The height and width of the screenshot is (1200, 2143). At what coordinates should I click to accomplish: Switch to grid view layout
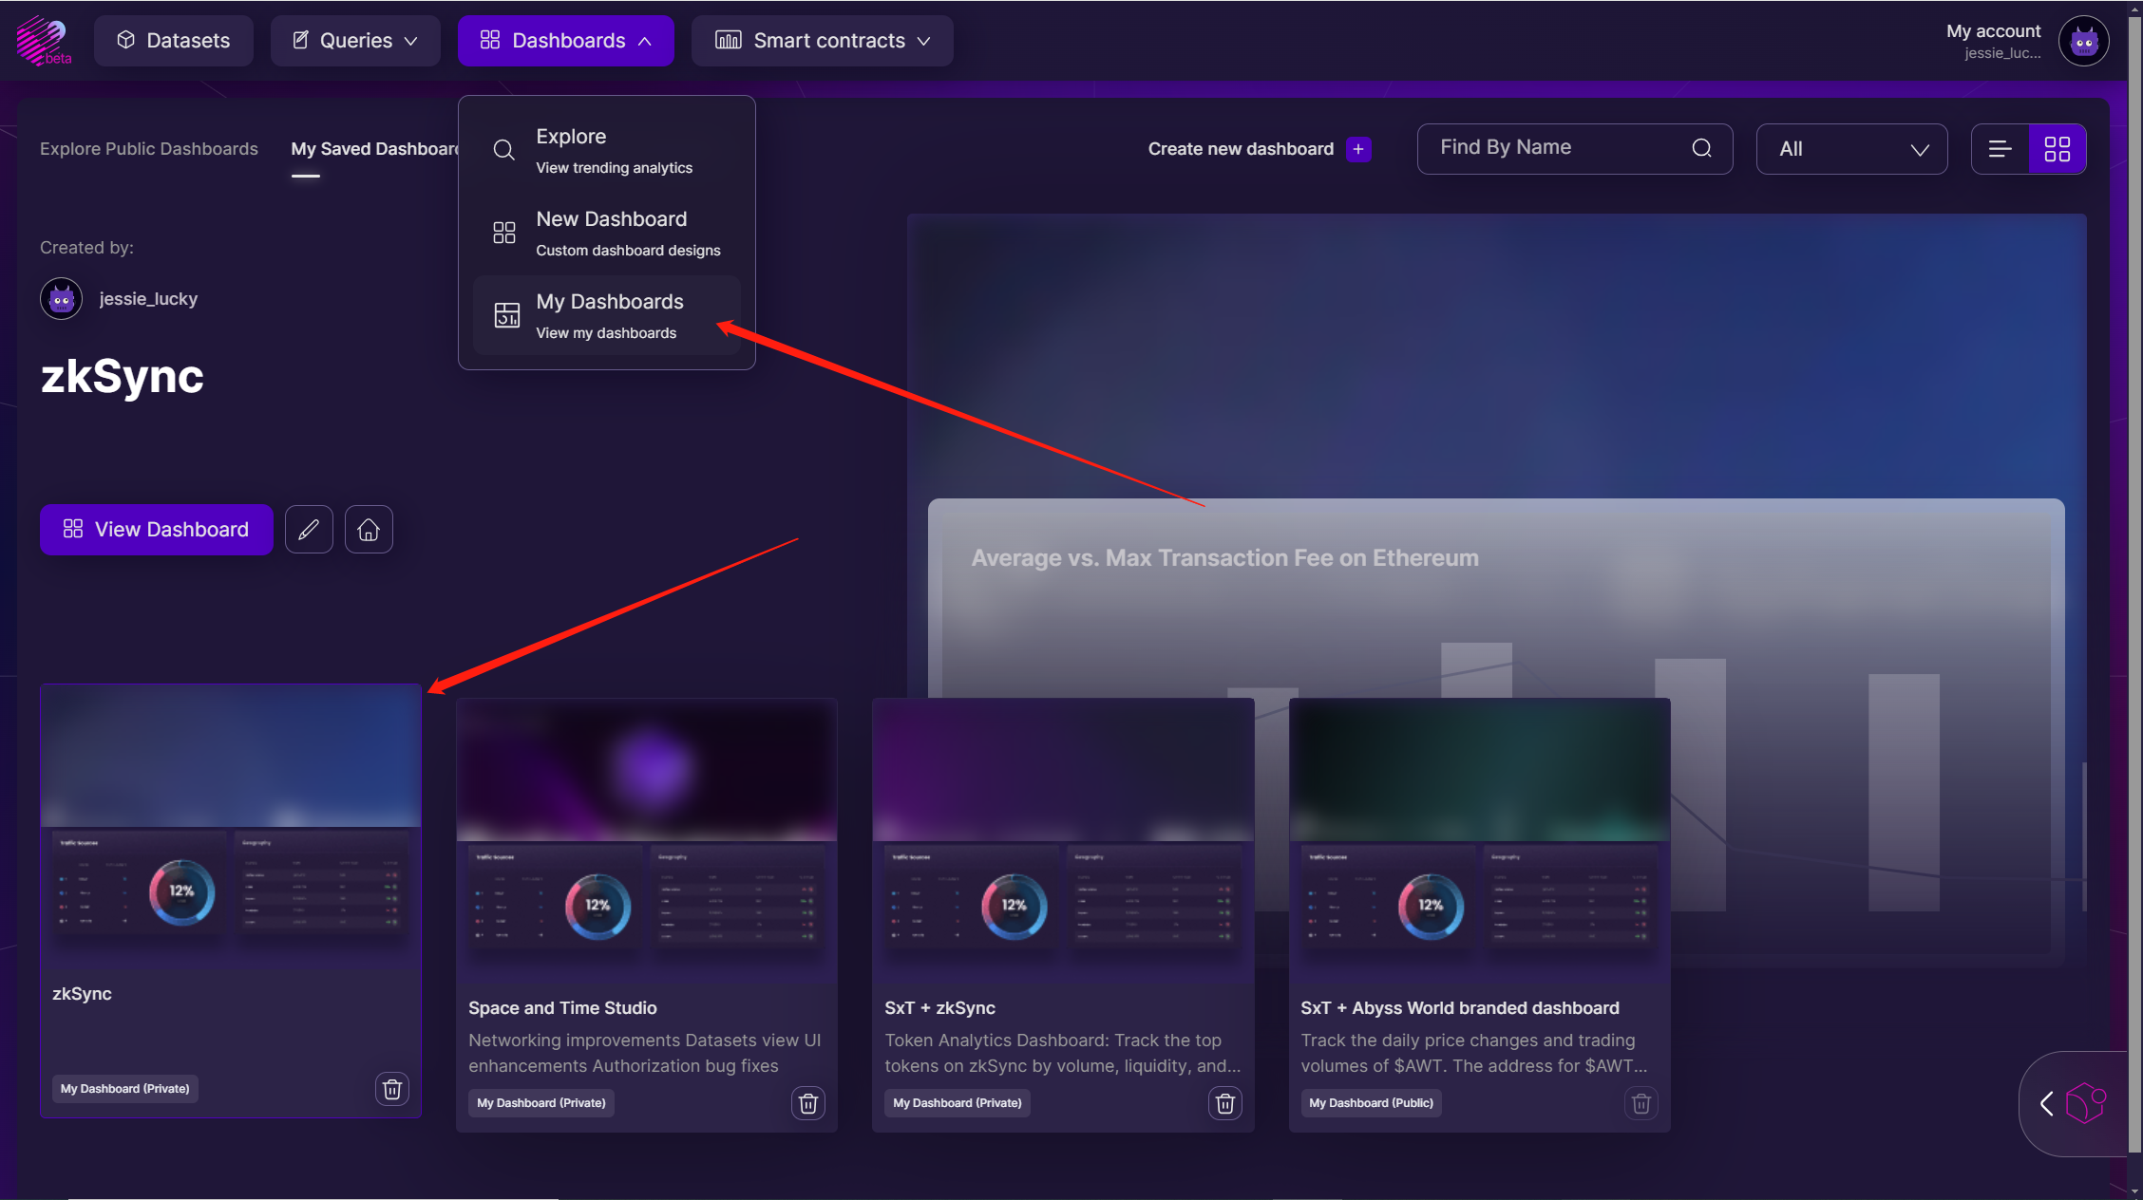click(2057, 149)
